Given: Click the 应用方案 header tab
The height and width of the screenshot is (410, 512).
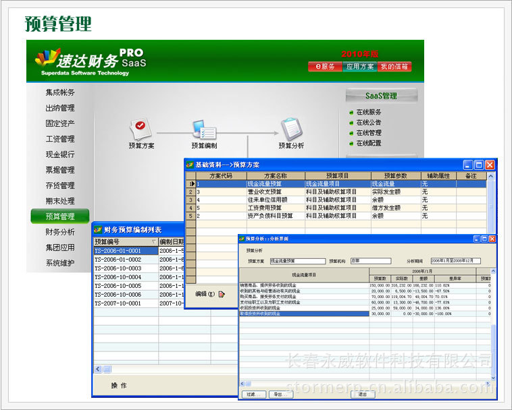Looking at the screenshot, I should [360, 67].
